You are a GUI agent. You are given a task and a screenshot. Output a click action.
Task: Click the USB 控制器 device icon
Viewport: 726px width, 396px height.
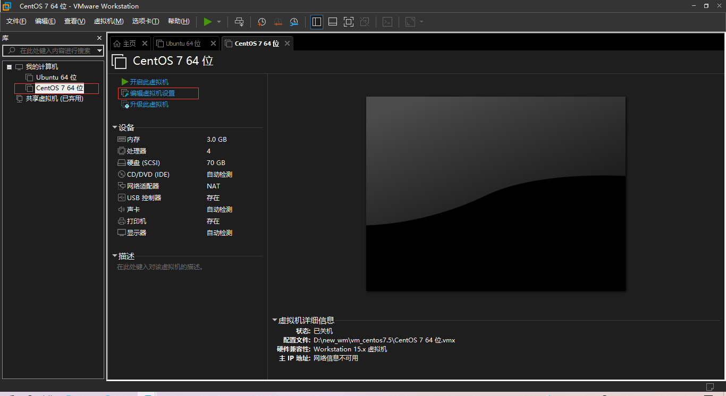coord(122,198)
